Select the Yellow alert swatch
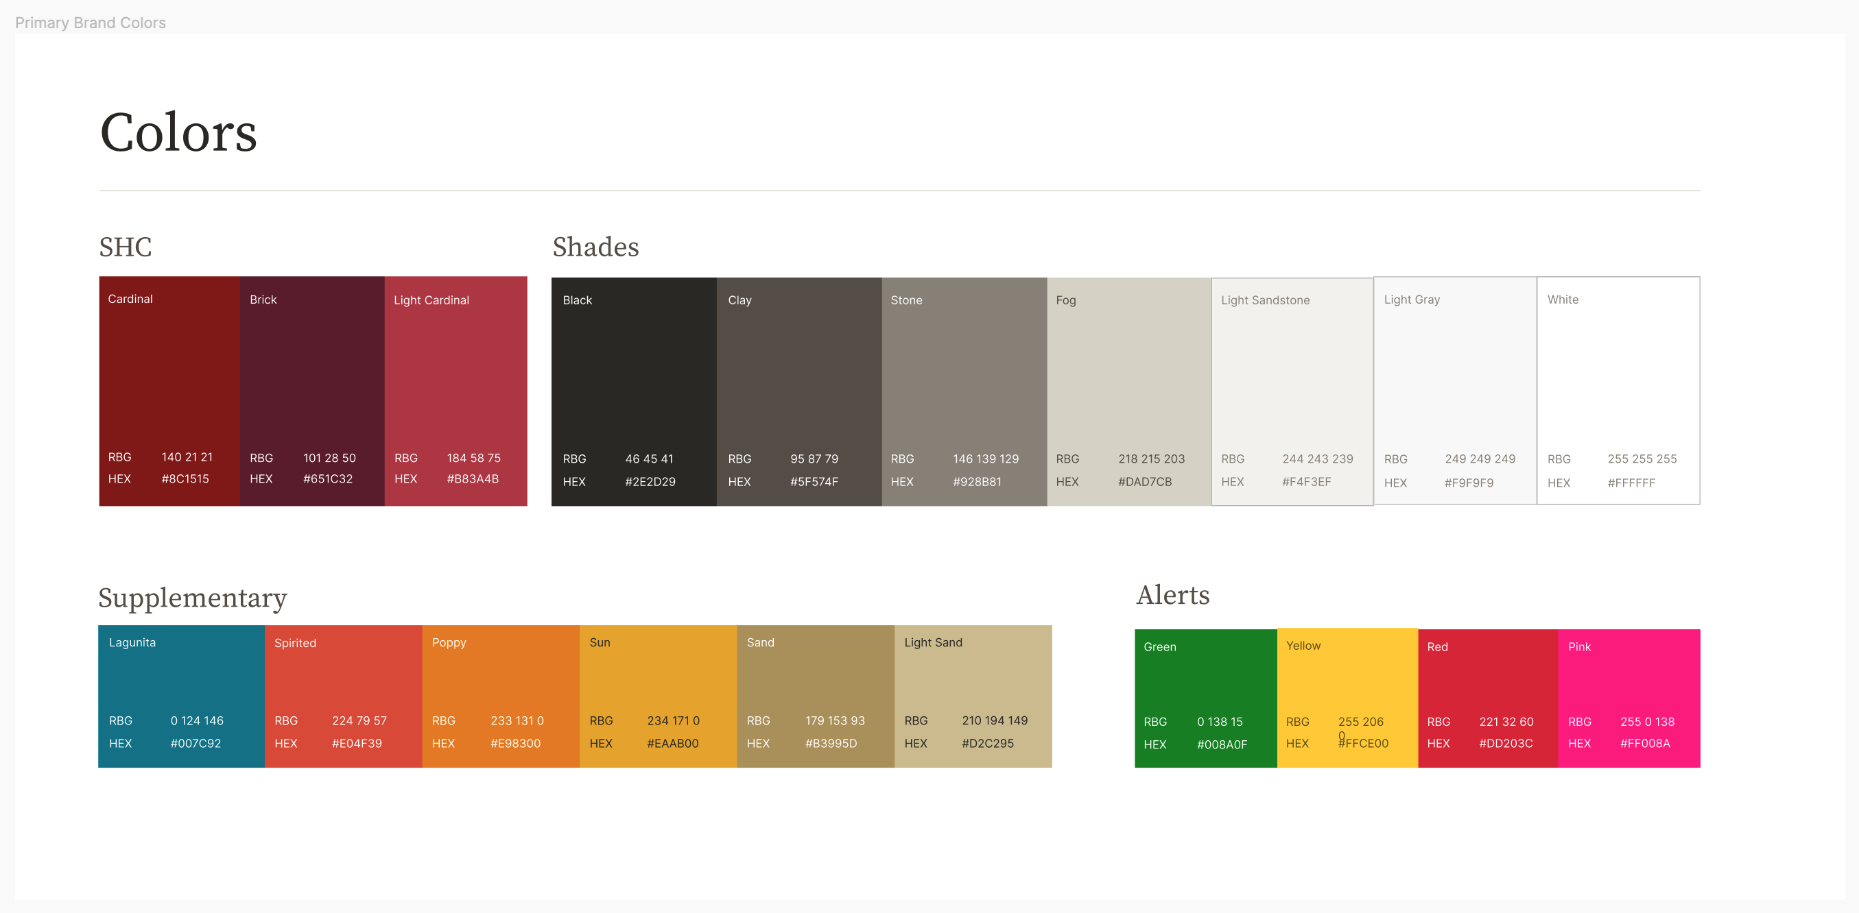The width and height of the screenshot is (1859, 913). [x=1347, y=698]
